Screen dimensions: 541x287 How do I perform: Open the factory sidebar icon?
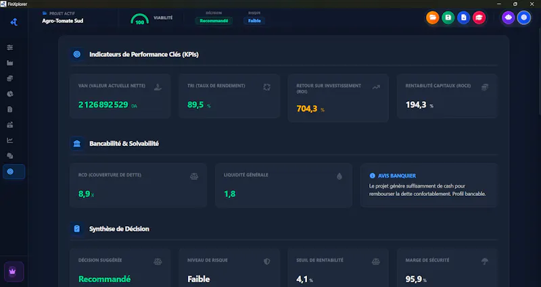pyautogui.click(x=10, y=63)
